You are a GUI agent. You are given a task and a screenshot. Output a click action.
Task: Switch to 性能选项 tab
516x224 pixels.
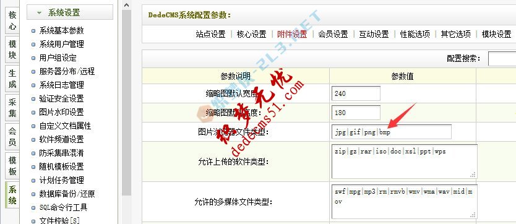415,34
